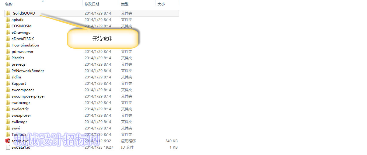Viewport: 367px width, 155px height.
Task: Click the swexplorer folder icon
Action: [x=8, y=115]
